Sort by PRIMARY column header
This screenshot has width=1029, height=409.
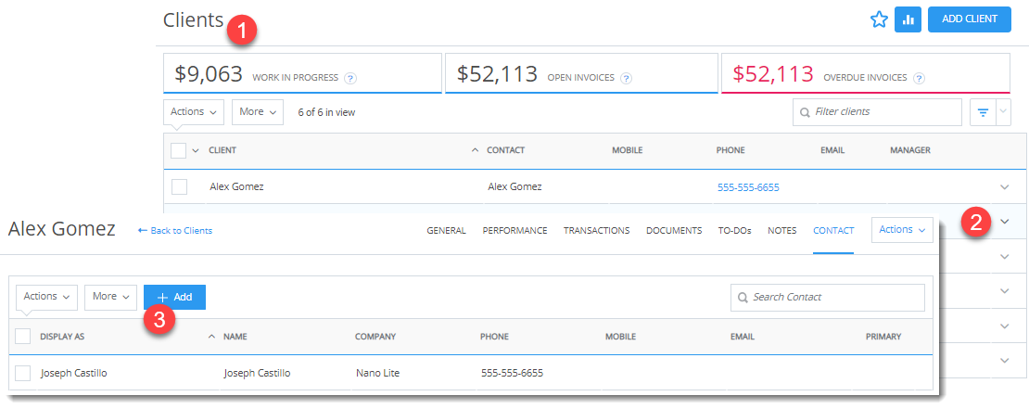pos(883,337)
